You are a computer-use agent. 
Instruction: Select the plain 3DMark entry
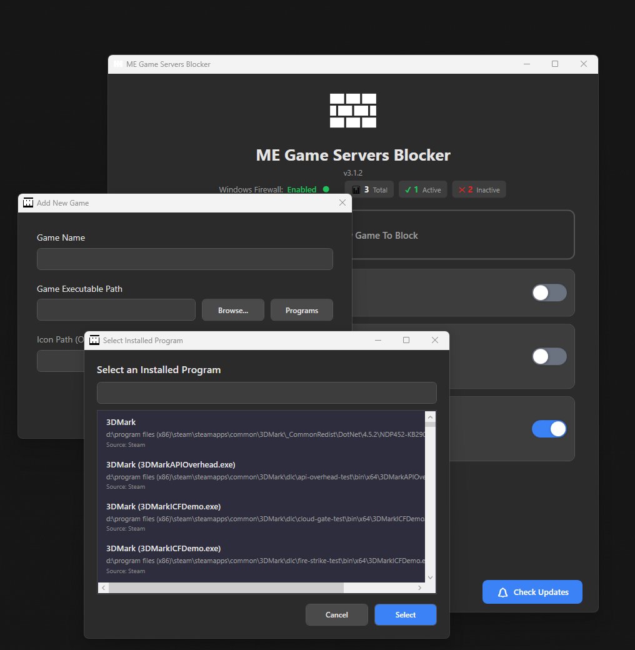(261, 432)
